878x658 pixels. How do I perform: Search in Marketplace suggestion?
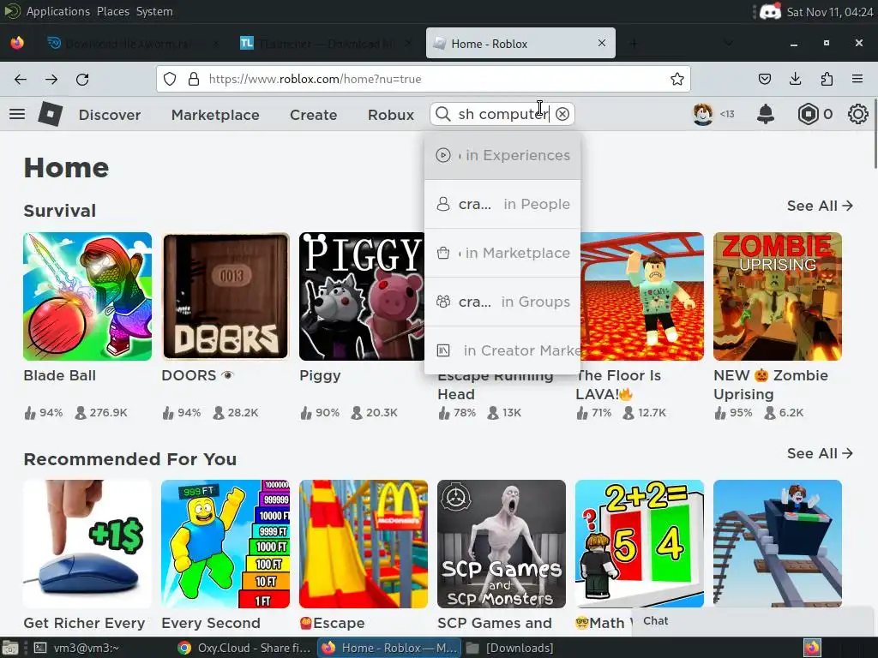point(502,253)
